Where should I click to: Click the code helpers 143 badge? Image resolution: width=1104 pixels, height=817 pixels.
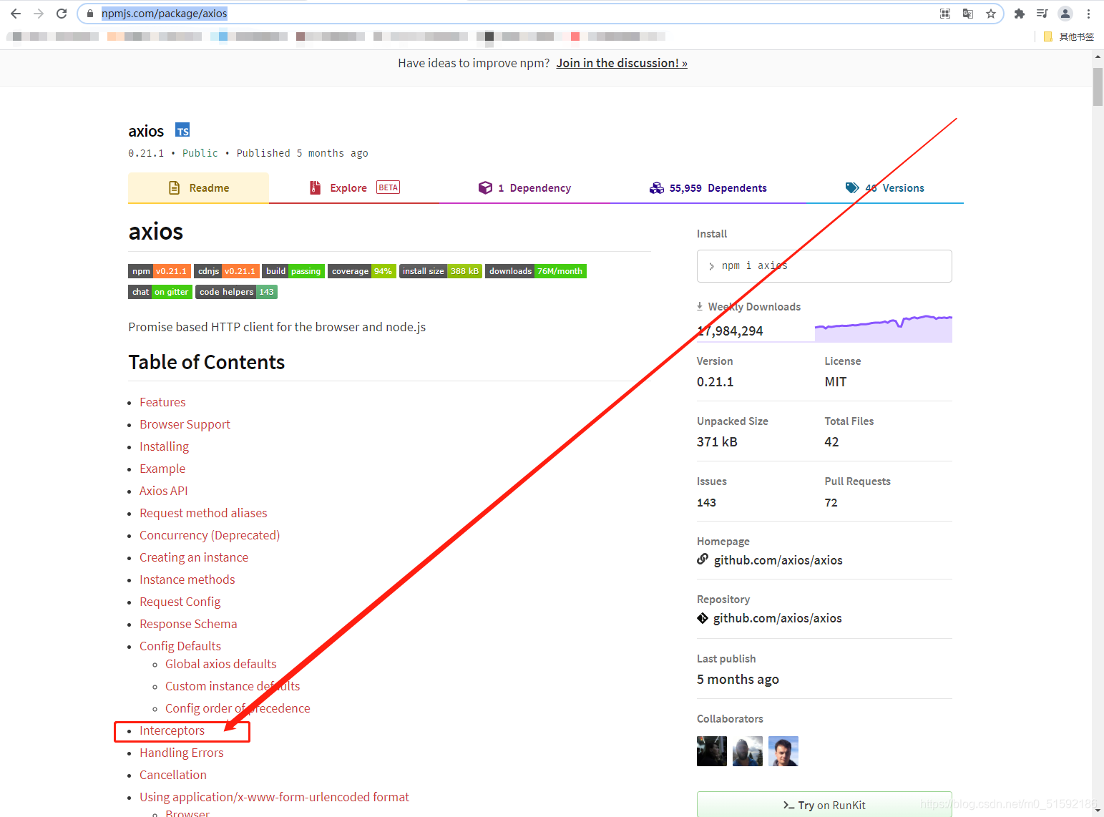[236, 292]
